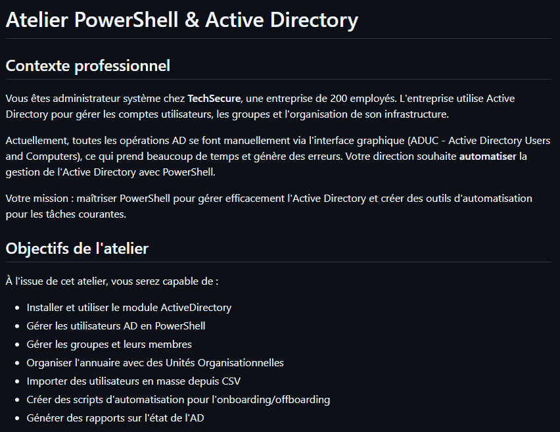The image size is (560, 432).
Task: Click the paragraph starting "Actuellement, toutes les opérations"
Action: point(277,156)
